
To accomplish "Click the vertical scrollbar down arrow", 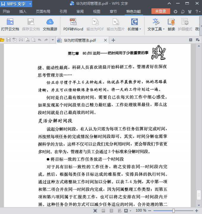I will tap(199, 205).
